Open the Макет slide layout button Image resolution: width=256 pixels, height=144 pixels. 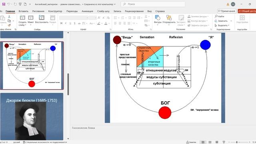tap(30, 20)
